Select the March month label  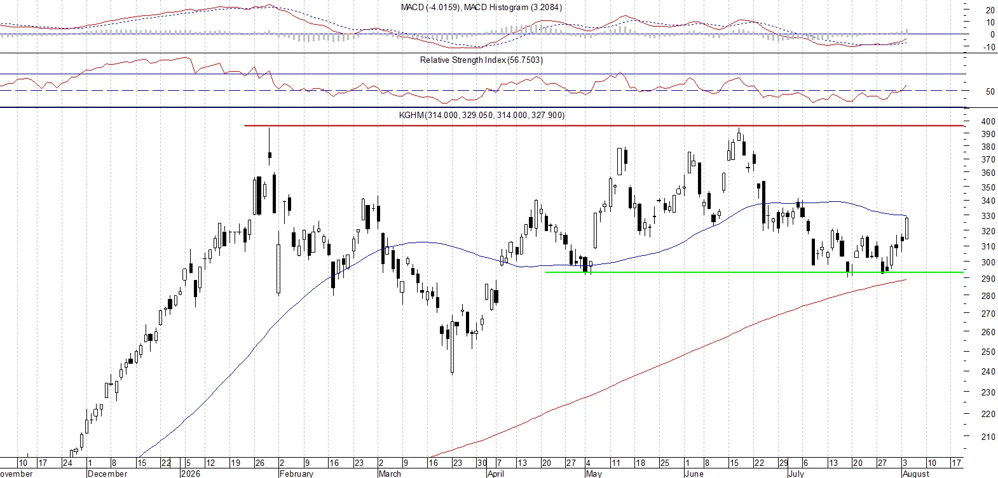(390, 474)
